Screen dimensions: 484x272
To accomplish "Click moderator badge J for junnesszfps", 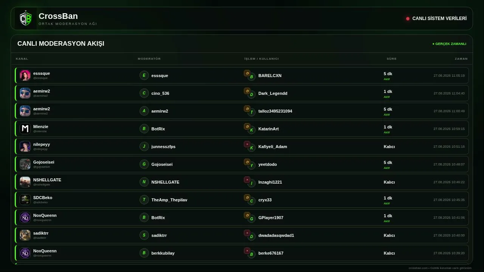I will click(144, 146).
